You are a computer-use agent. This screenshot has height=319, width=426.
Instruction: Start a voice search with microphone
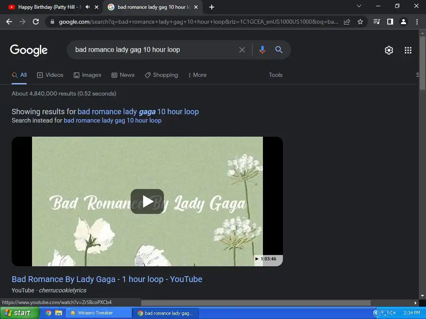pos(262,50)
